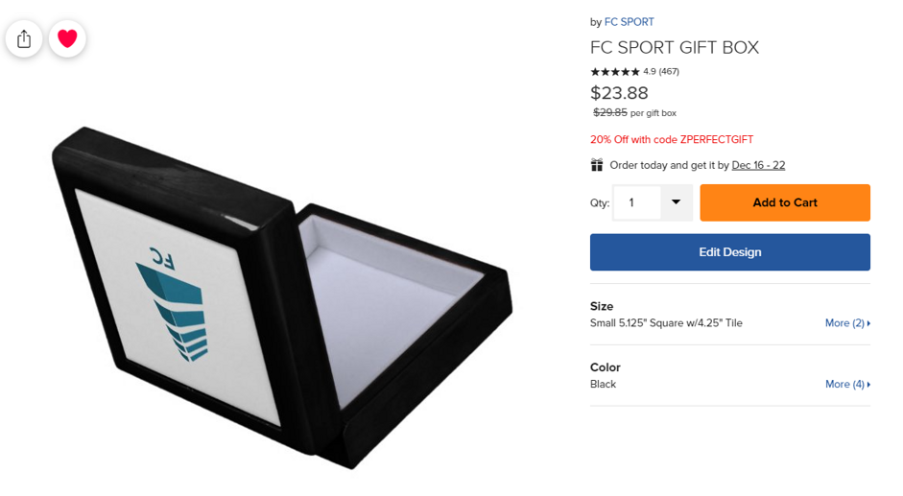Select the Small 5.125" Square size text

[x=666, y=323]
